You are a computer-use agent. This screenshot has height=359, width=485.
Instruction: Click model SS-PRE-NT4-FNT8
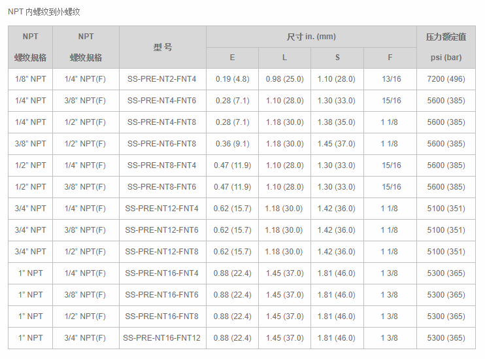(x=162, y=122)
